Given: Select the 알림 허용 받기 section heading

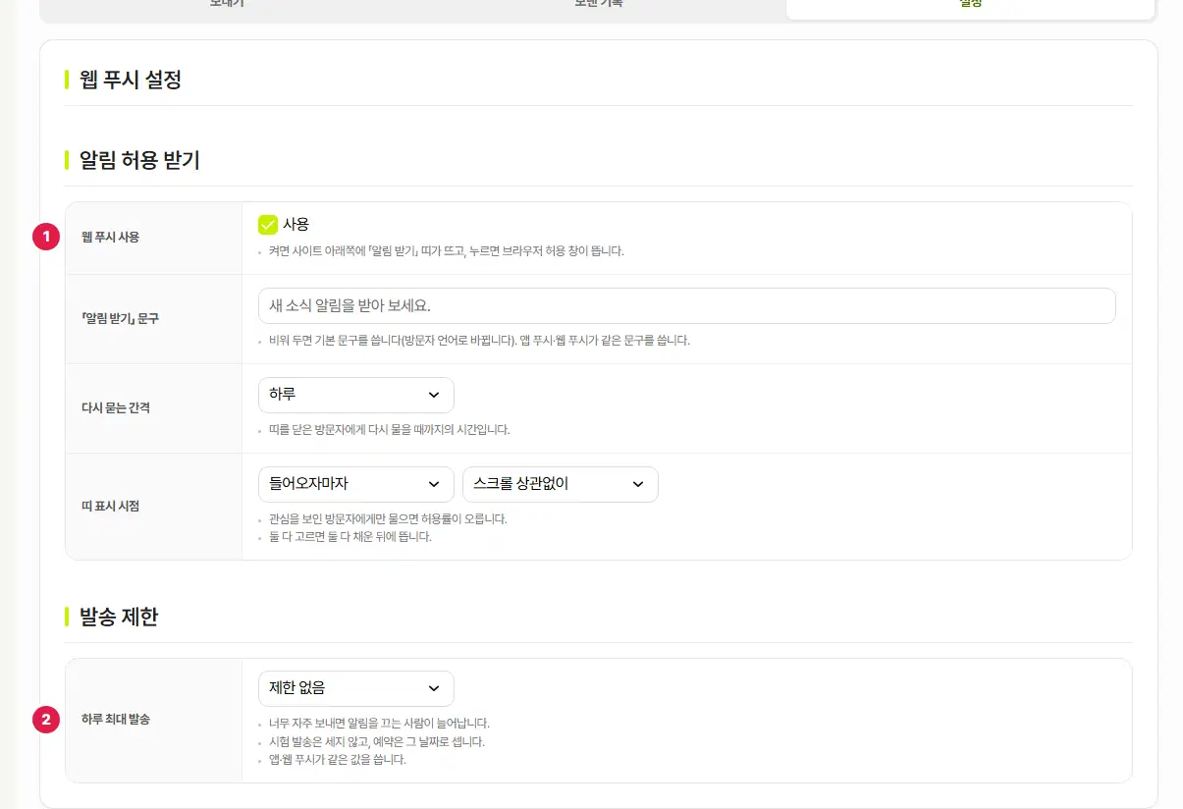Looking at the screenshot, I should (139, 160).
